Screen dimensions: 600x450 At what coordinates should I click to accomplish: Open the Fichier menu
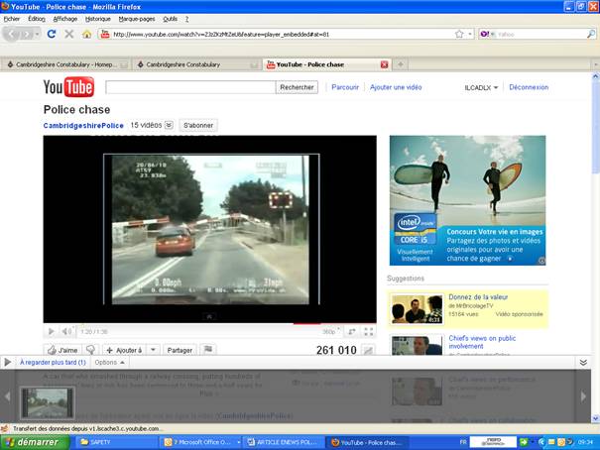click(x=12, y=19)
